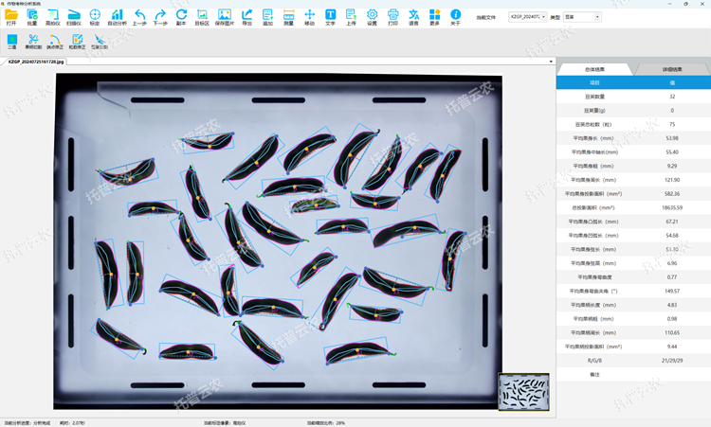Toggle the 二值 binarize tool

[11, 42]
